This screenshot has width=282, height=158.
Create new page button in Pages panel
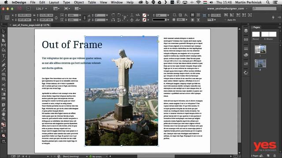pos(268,156)
